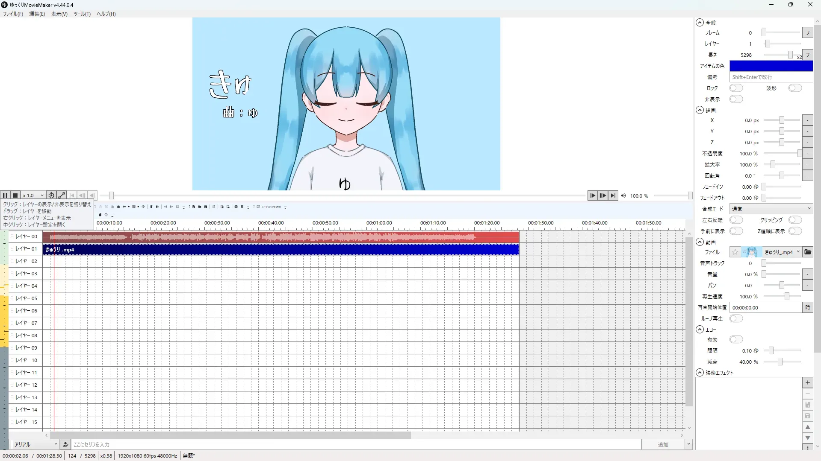Click the character edit icon next to アリアル

click(65, 444)
